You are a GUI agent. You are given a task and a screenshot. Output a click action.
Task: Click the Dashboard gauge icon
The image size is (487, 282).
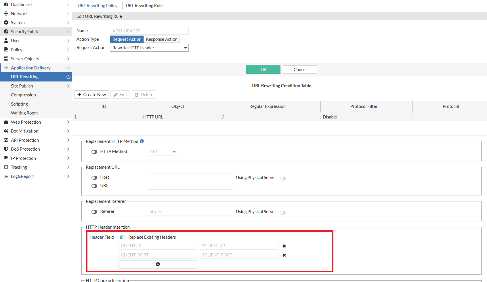pos(6,5)
